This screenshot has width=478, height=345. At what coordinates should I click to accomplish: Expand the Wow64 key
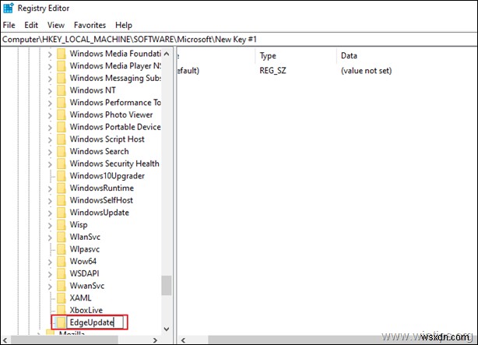50,262
